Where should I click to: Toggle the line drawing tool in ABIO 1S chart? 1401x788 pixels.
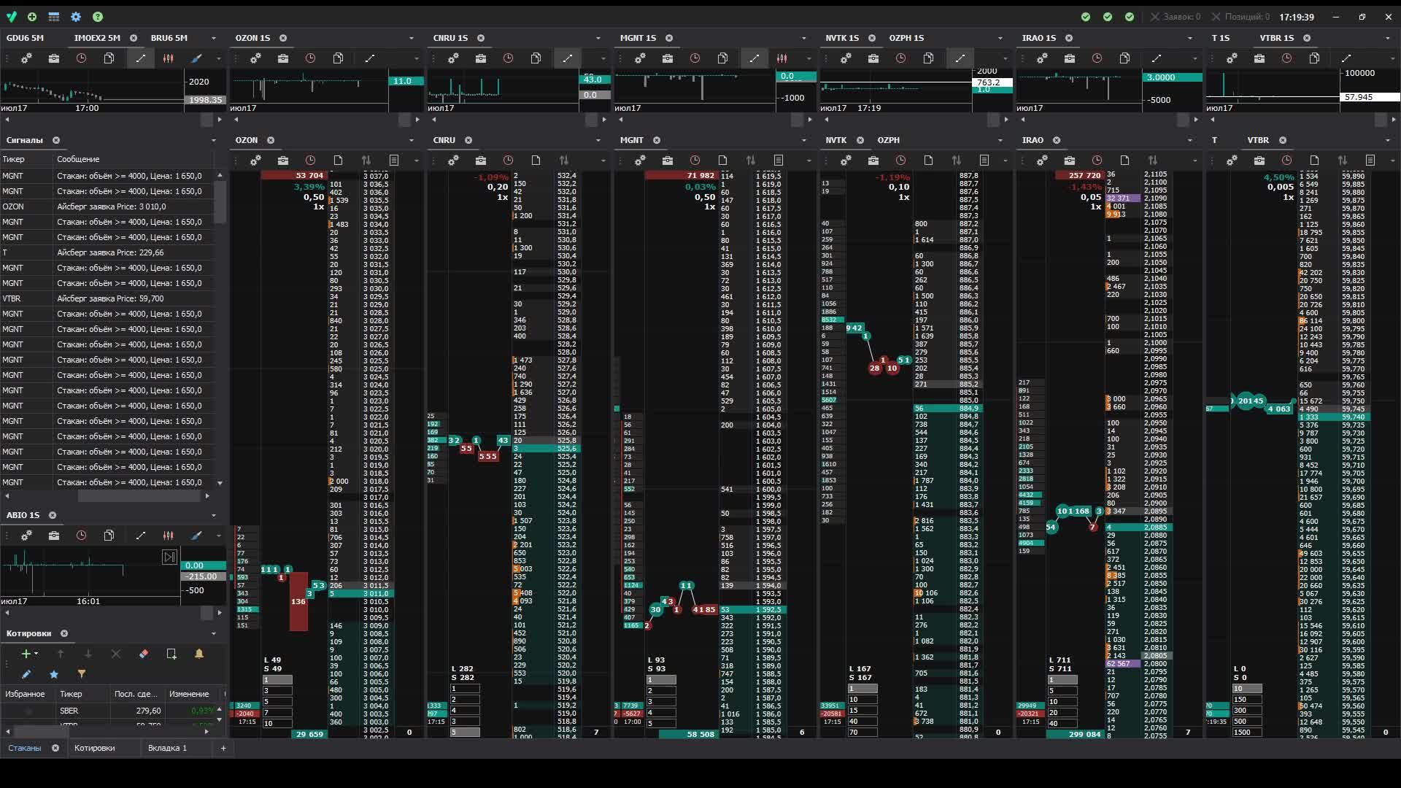tap(141, 536)
